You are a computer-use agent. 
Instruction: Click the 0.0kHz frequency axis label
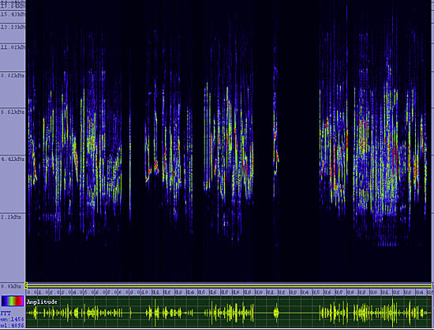pos(11,286)
